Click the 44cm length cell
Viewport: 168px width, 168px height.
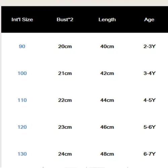click(107, 100)
